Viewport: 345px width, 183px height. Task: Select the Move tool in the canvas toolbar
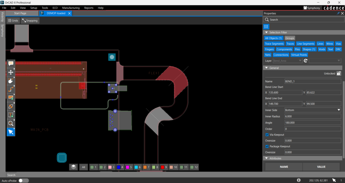coord(11,72)
